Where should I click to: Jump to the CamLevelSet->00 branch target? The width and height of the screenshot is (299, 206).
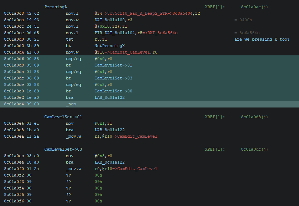point(113,91)
